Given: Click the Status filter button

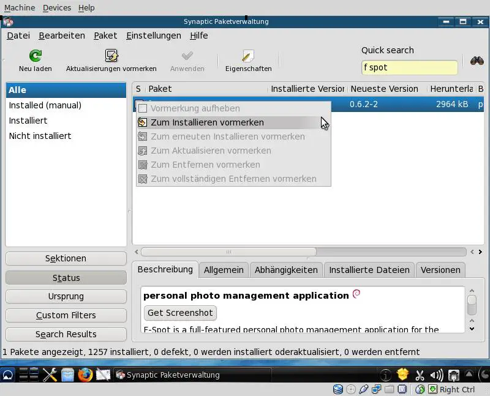Looking at the screenshot, I should (x=66, y=278).
